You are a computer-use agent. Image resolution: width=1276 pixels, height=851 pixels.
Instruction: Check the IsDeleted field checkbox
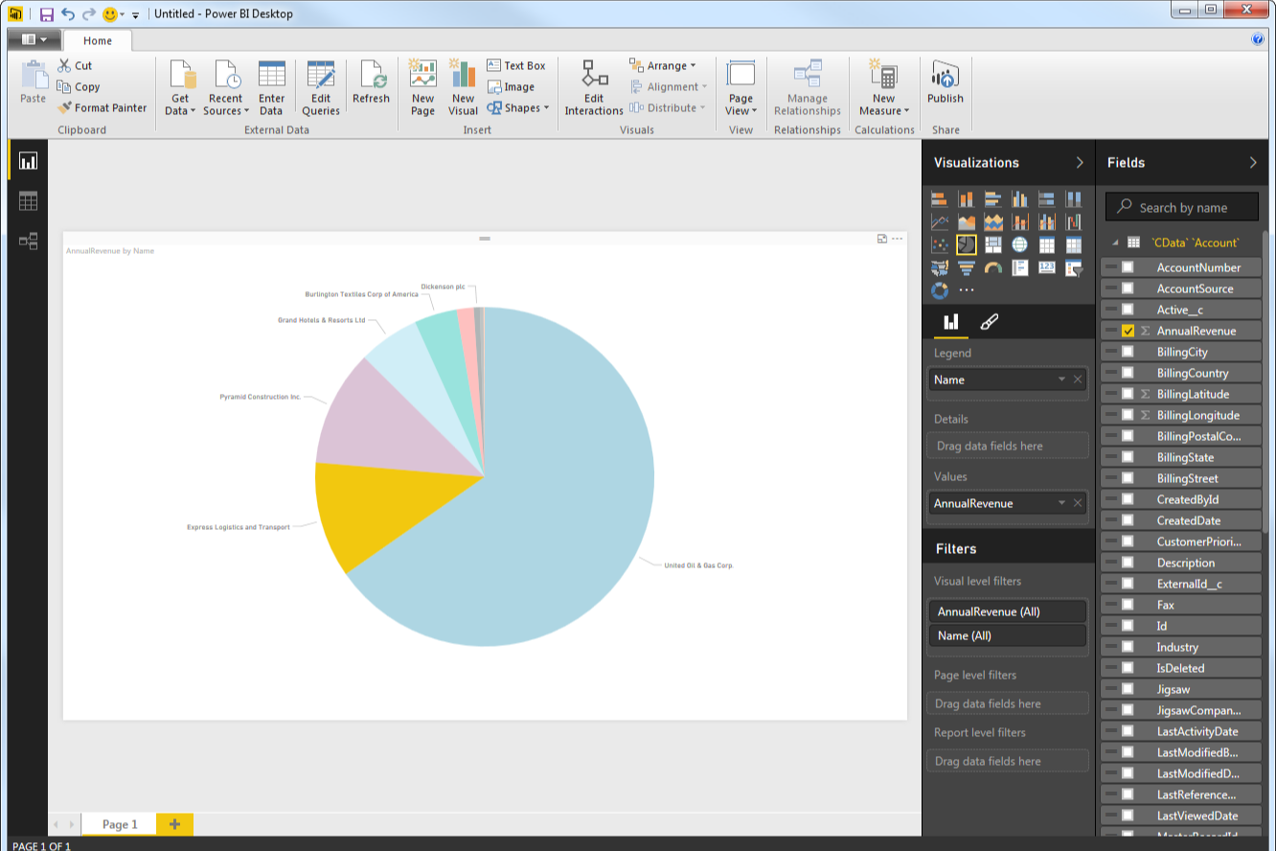1128,668
